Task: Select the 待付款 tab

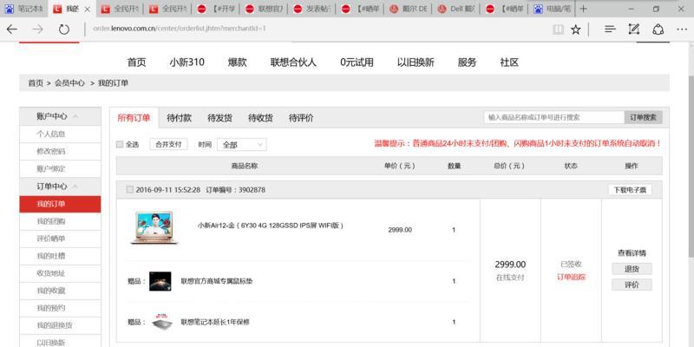Action: click(179, 118)
